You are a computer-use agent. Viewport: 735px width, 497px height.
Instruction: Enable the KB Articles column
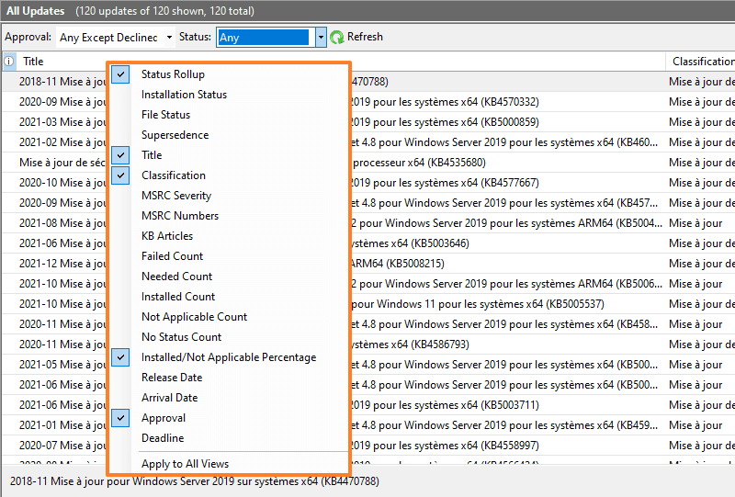(x=166, y=236)
